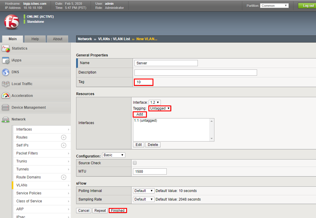Click the Local Traffic servers icon
316x218 pixels.
(x=6, y=84)
